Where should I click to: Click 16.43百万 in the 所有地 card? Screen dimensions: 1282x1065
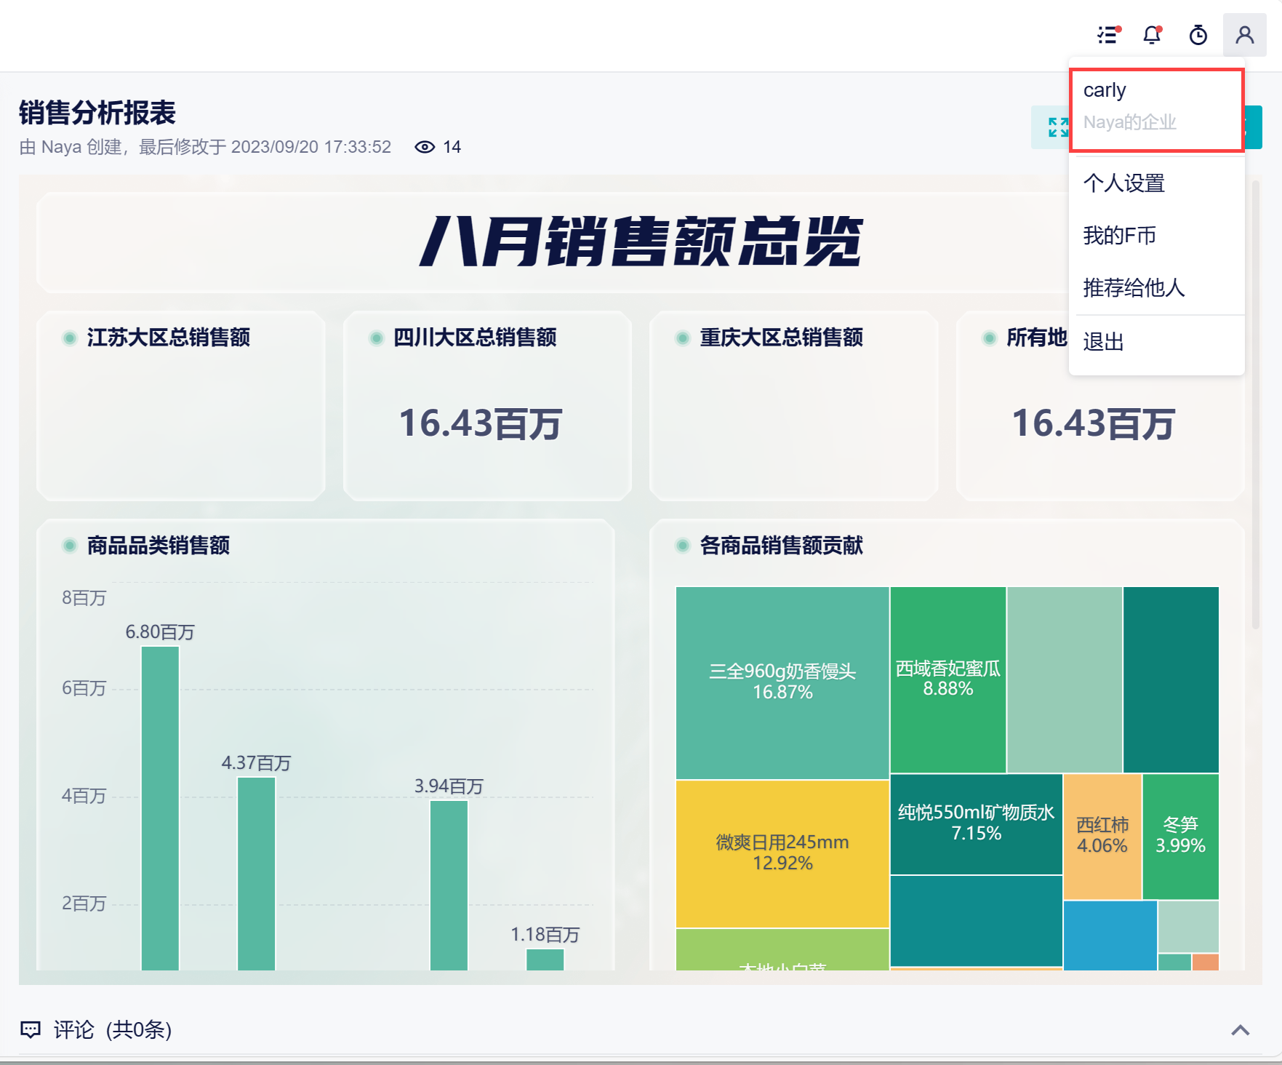(x=1094, y=423)
